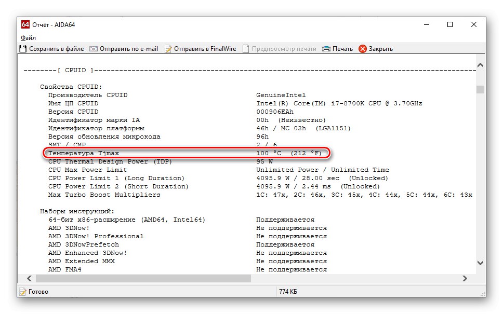This screenshot has height=314, width=503.
Task: Close the window with title bar X
Action: tap(474, 25)
